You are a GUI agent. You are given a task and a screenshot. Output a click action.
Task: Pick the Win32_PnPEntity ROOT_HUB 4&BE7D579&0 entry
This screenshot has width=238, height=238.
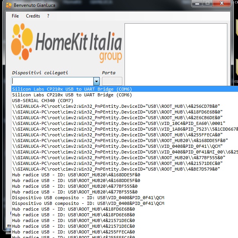(116, 169)
